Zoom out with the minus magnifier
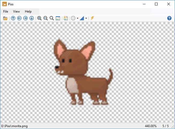Viewport: 175px width, 129px height. [46, 18]
